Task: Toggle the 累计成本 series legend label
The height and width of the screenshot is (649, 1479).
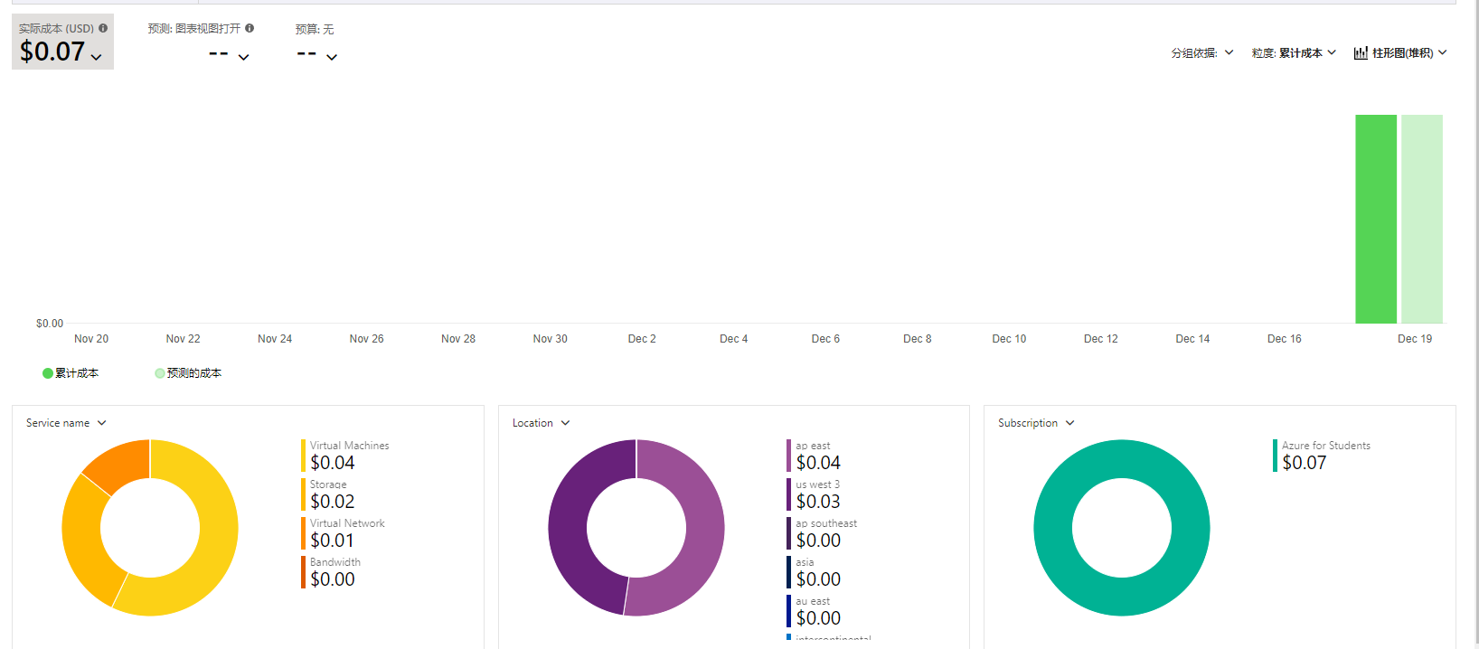Action: (x=77, y=373)
